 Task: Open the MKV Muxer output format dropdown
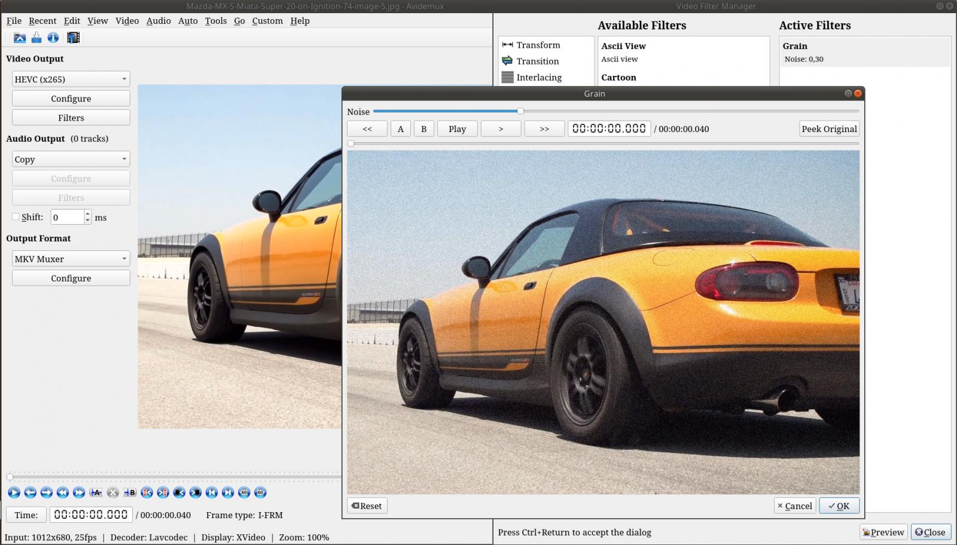71,259
